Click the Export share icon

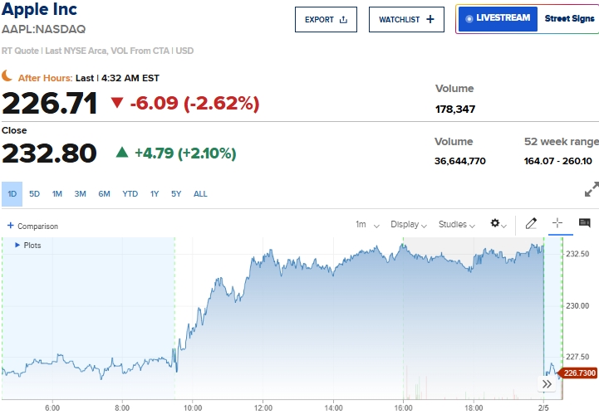[x=344, y=19]
